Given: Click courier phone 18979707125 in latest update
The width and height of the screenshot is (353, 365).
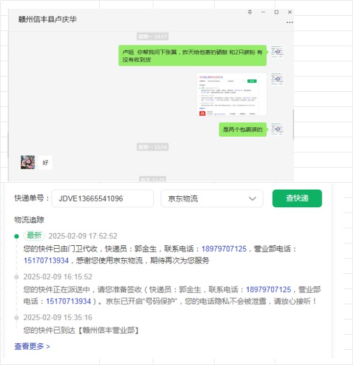Looking at the screenshot, I should pos(224,249).
